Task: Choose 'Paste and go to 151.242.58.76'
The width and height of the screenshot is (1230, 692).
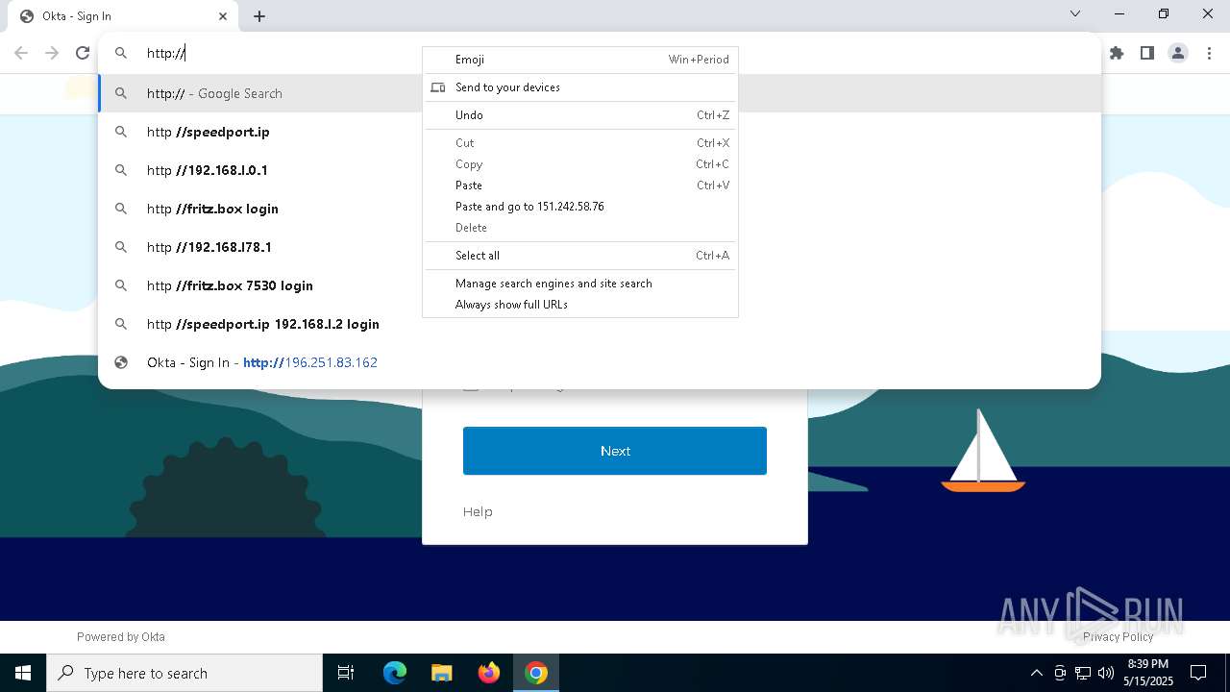Action: [580, 207]
